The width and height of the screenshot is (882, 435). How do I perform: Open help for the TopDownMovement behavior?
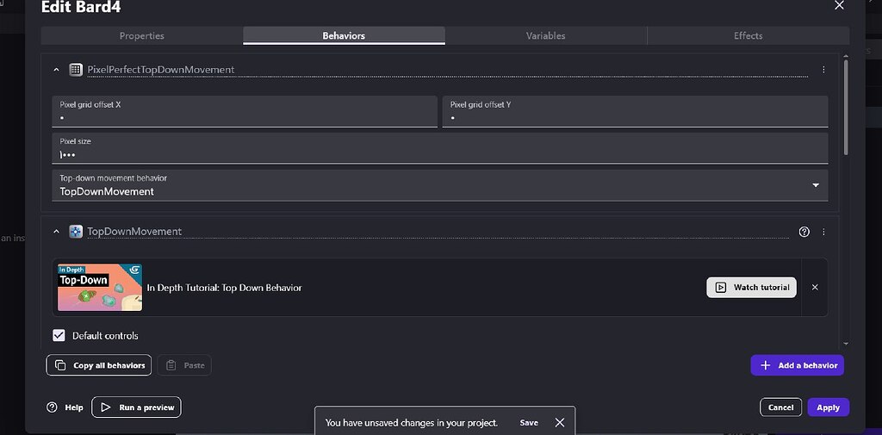804,232
